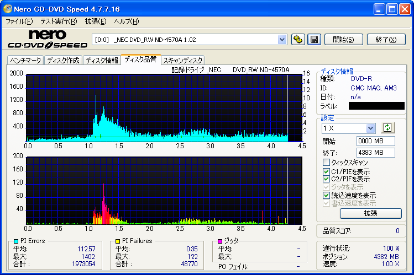Viewport: 414px width, 275px height.
Task: Toggle the C2/PIFを表示 checkbox
Action: point(326,179)
